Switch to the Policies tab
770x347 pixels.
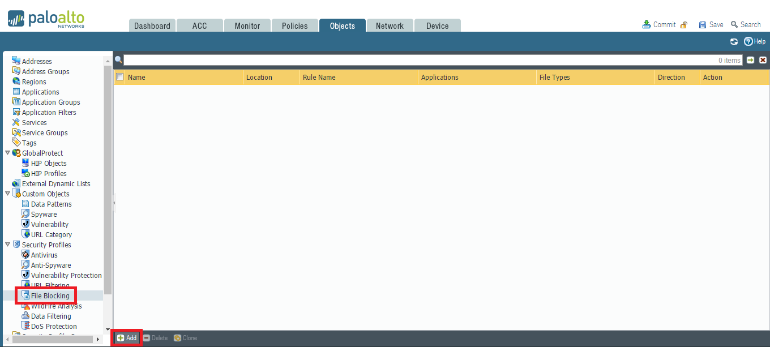[294, 25]
